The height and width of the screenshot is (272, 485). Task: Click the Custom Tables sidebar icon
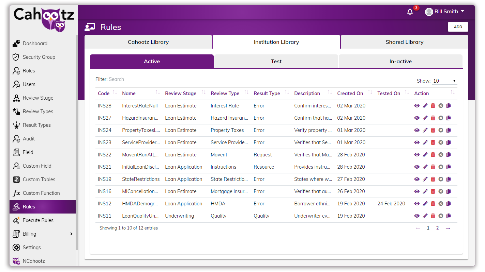coord(16,180)
